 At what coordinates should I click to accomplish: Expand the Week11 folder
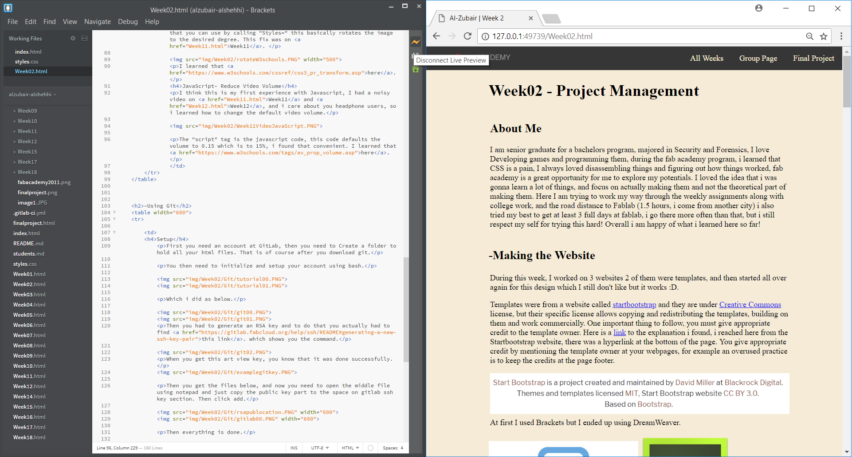14,131
